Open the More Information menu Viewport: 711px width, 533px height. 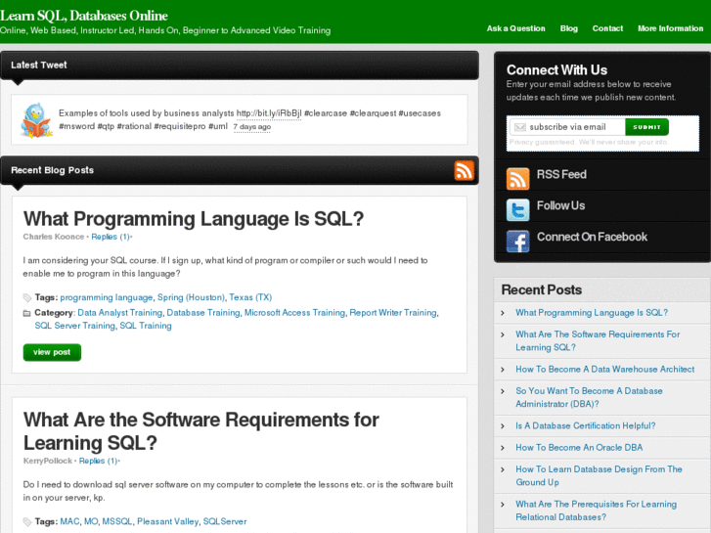point(670,28)
